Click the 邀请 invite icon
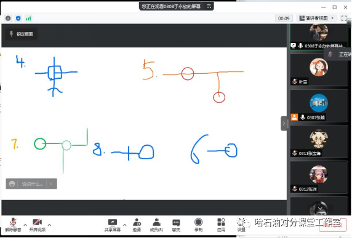This screenshot has height=238, width=352. 137,224
